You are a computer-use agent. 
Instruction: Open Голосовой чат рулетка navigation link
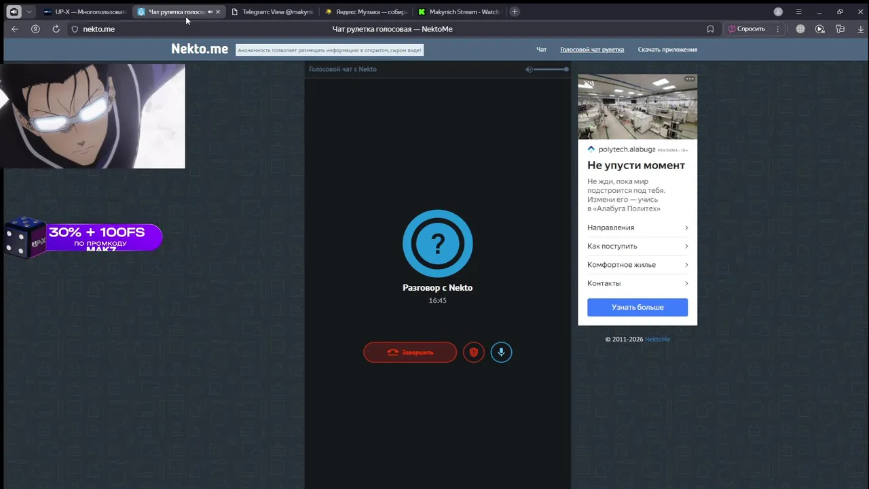(592, 50)
